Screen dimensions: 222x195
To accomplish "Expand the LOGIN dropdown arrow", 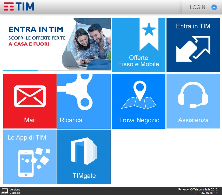I will (214, 7).
